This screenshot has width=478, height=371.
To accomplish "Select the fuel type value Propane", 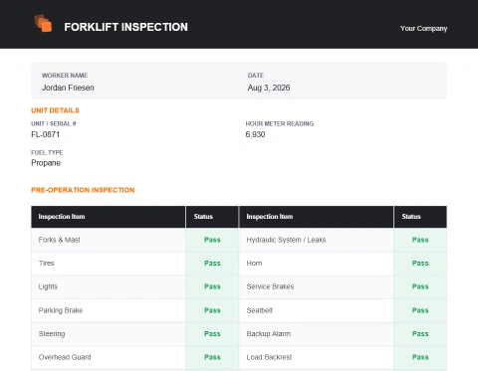I will pyautogui.click(x=46, y=163).
